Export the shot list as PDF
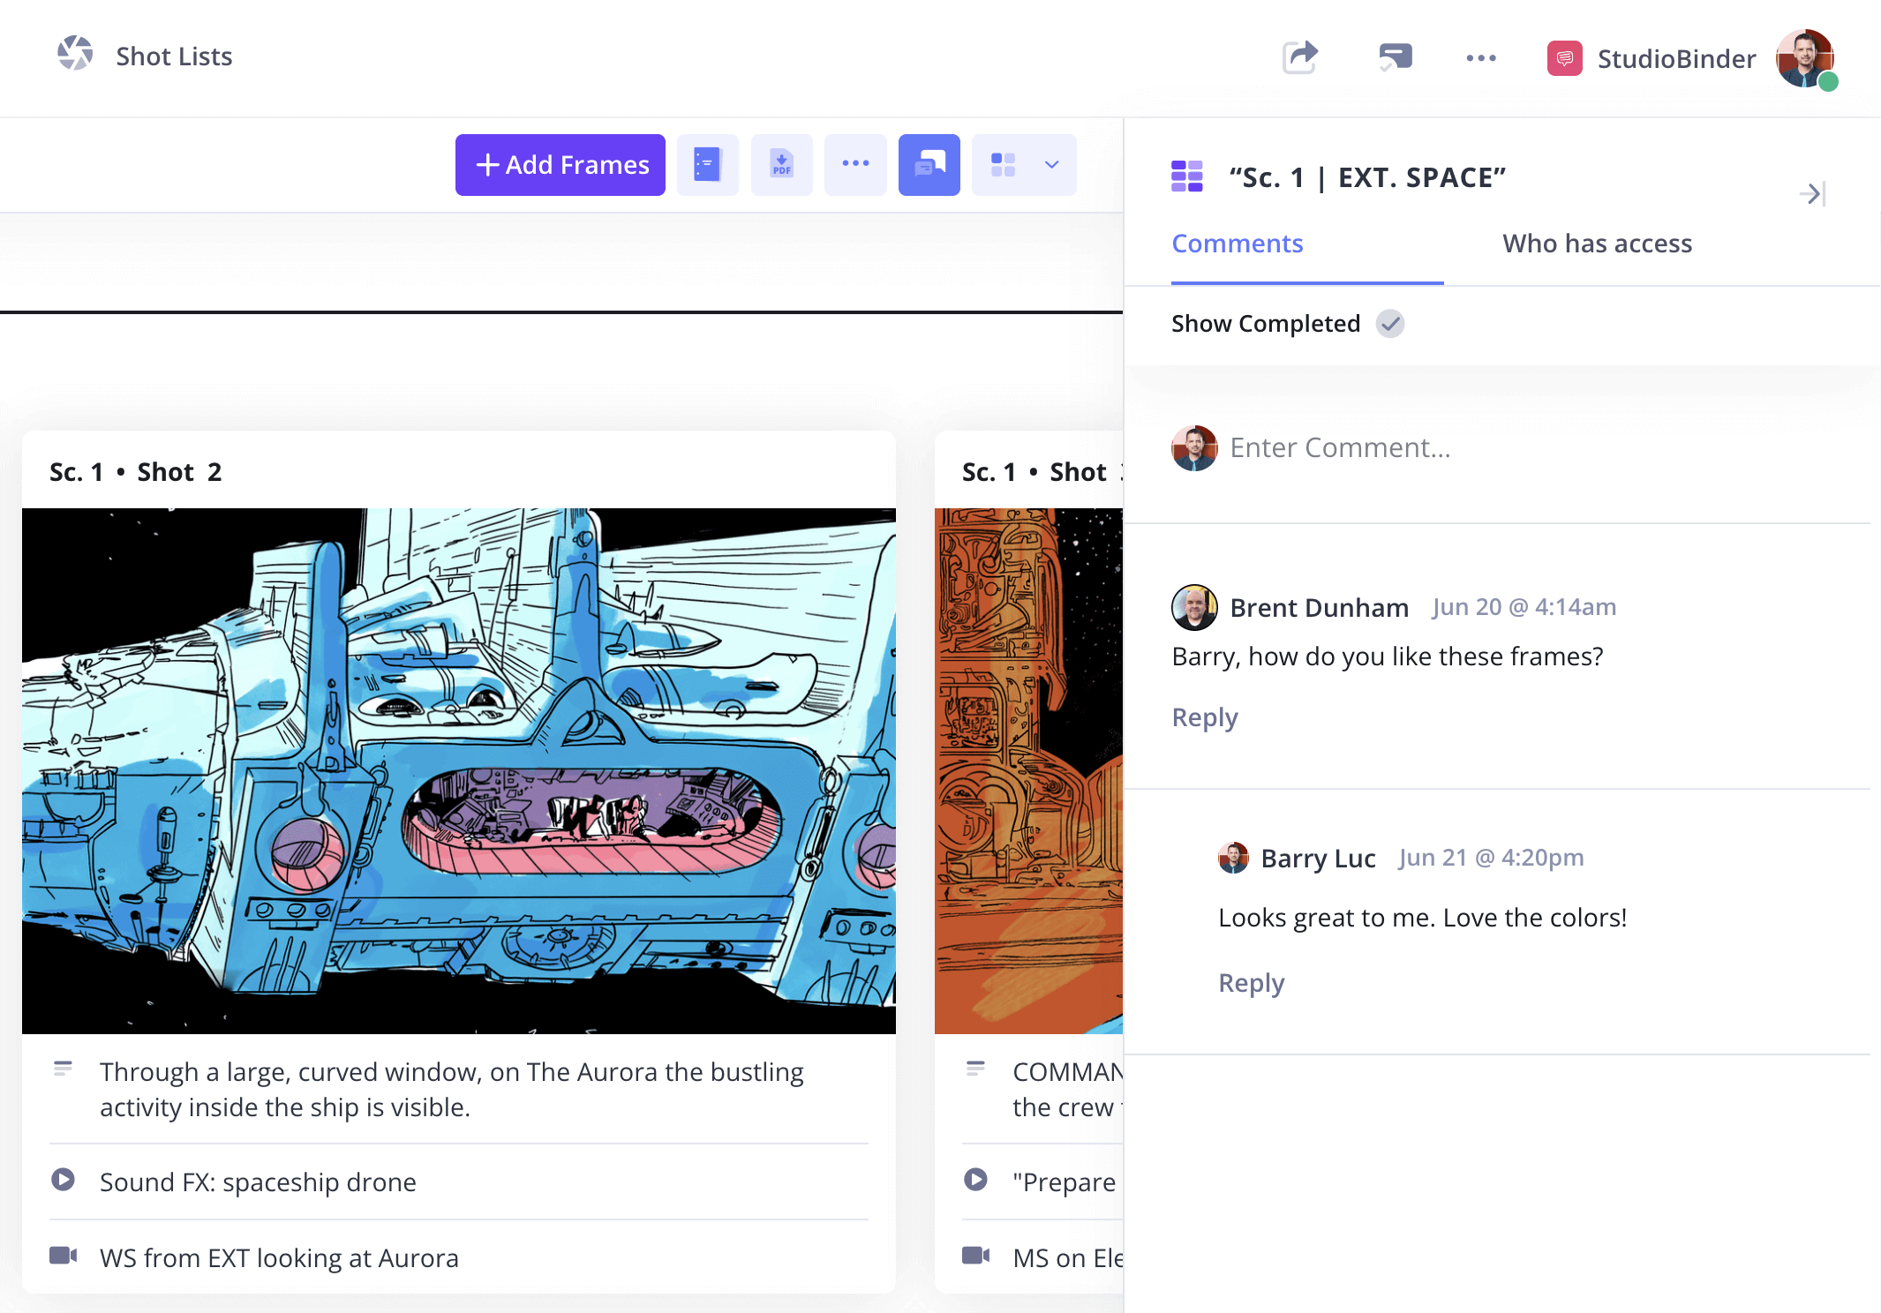The image size is (1881, 1313). tap(781, 164)
